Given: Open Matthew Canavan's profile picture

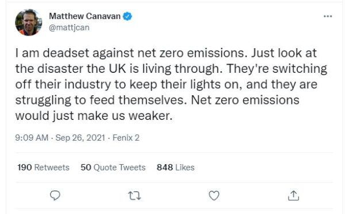Looking at the screenshot, I should 28,22.
